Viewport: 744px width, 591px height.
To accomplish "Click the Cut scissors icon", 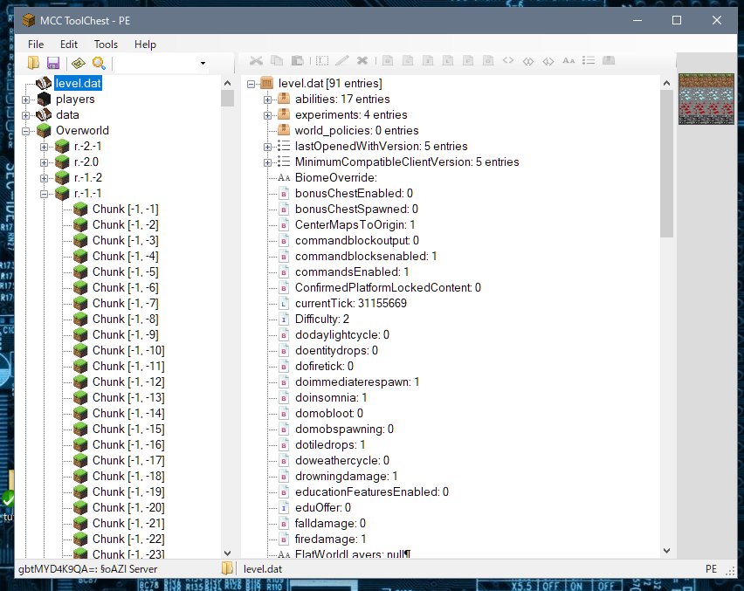I will 256,61.
